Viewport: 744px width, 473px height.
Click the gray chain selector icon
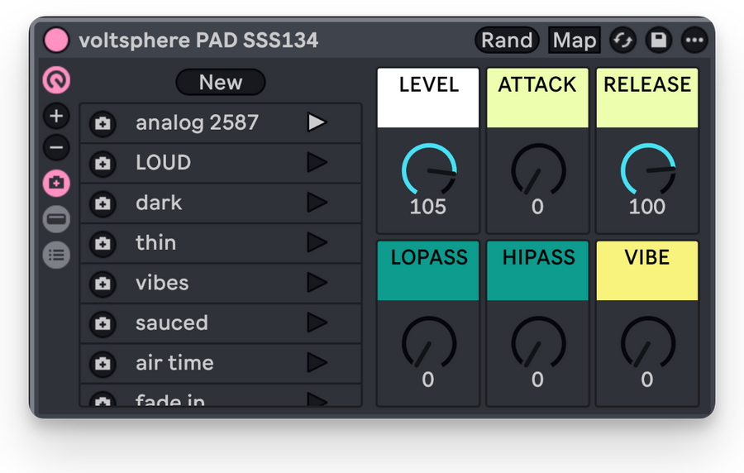pyautogui.click(x=56, y=219)
